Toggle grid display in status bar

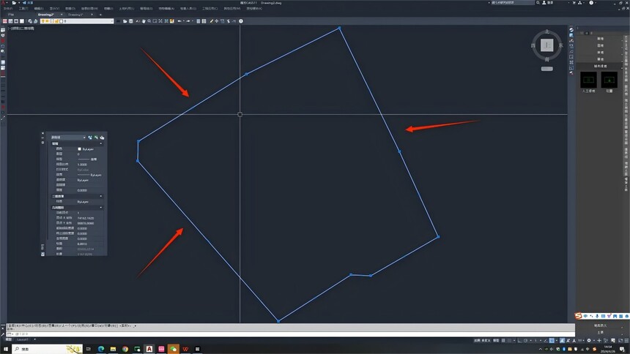click(x=503, y=340)
